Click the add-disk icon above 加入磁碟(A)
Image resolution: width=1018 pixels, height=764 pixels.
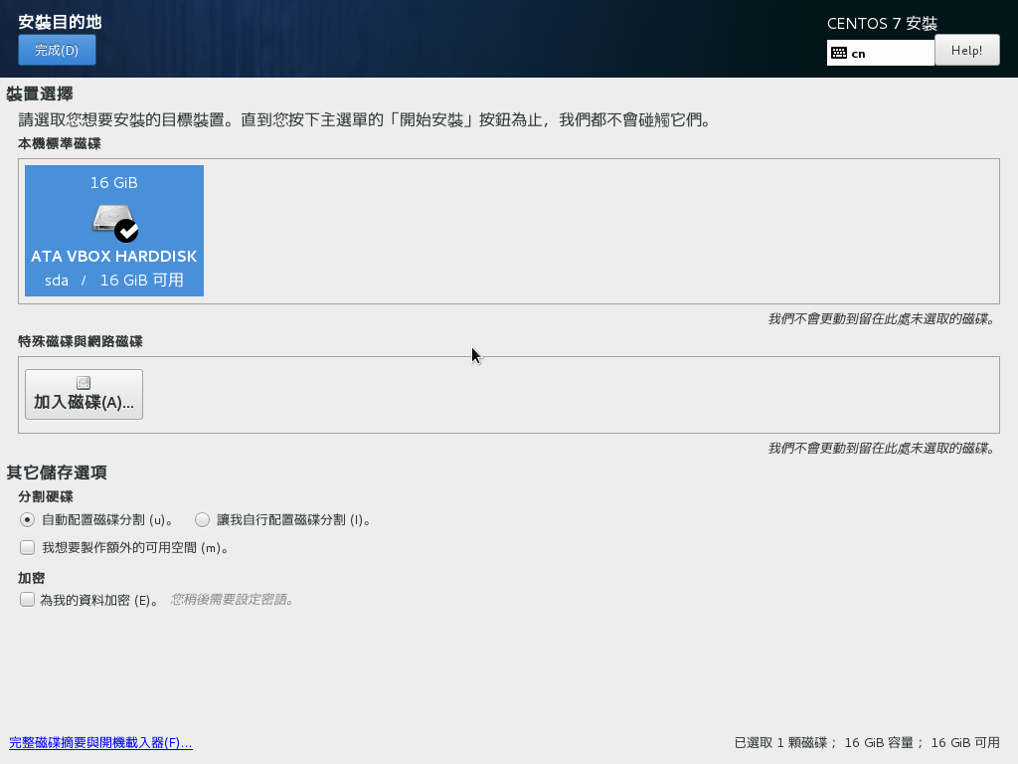click(84, 381)
